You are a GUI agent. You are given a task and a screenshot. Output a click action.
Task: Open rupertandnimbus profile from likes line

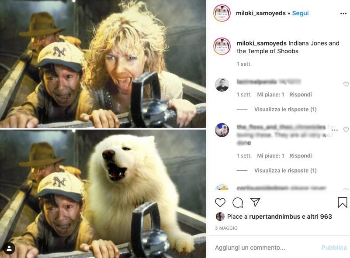coord(274,217)
